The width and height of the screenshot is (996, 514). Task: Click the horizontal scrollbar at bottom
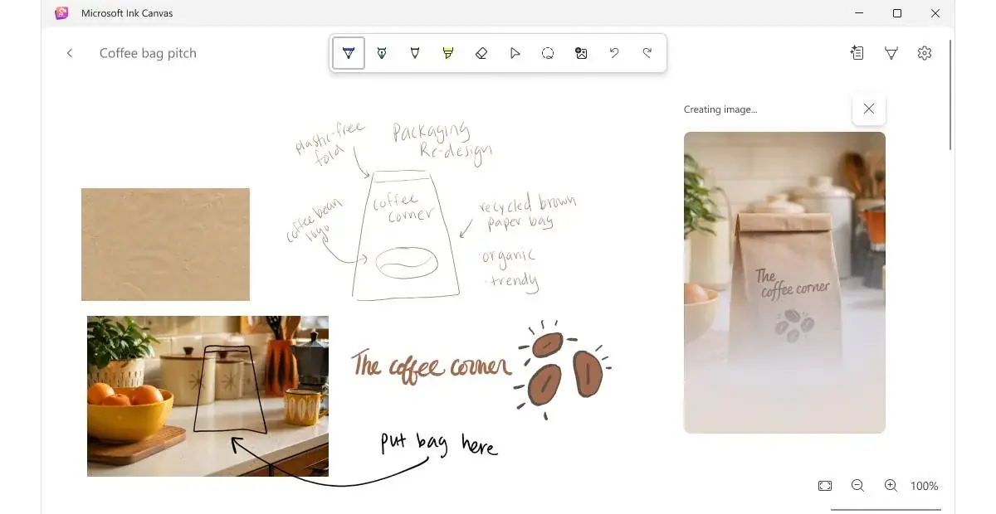click(886, 510)
